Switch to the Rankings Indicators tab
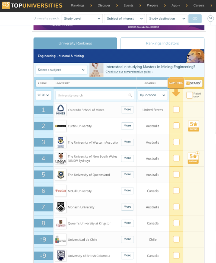Image resolution: width=216 pixels, height=263 pixels. [x=162, y=43]
